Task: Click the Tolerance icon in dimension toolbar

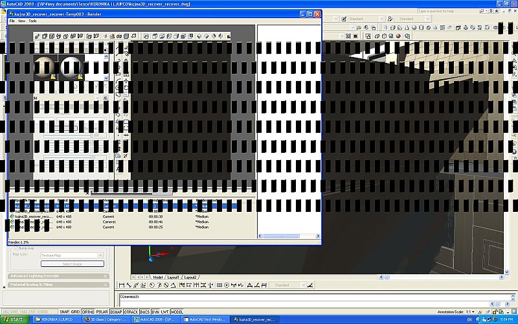Action: [219, 285]
